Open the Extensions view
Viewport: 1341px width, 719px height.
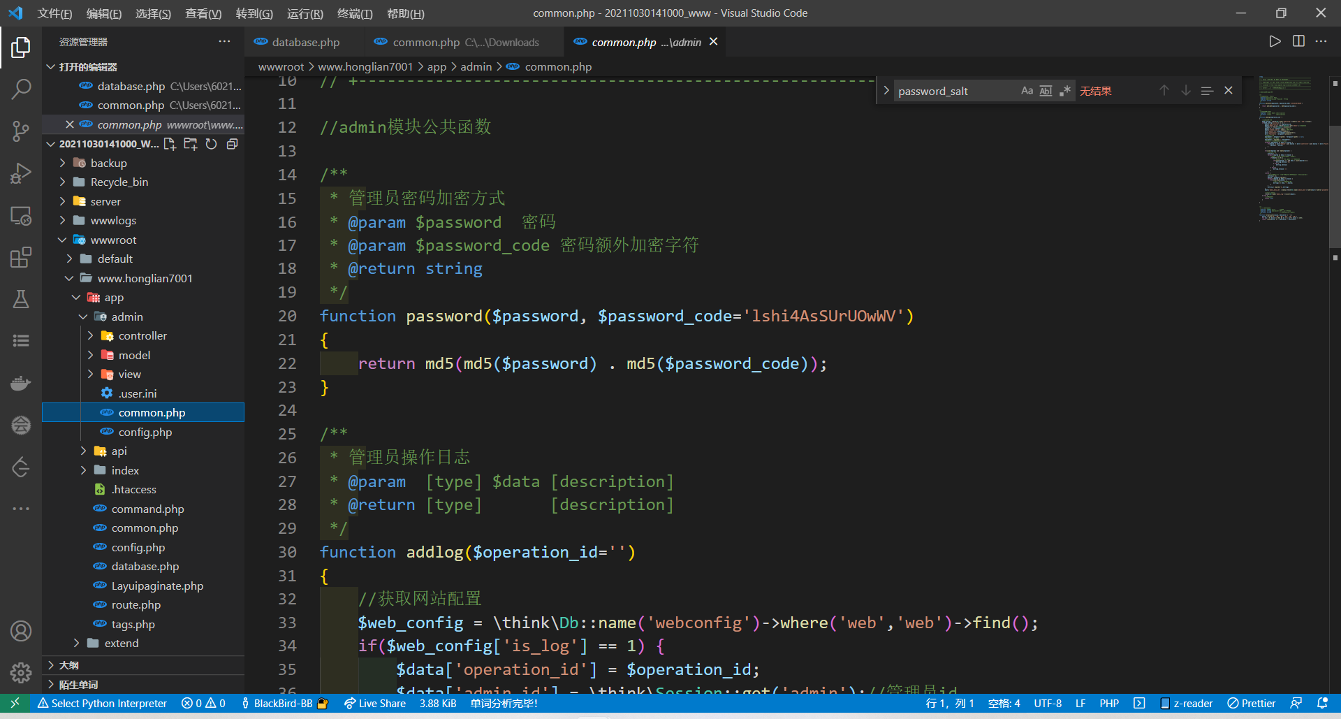[21, 257]
